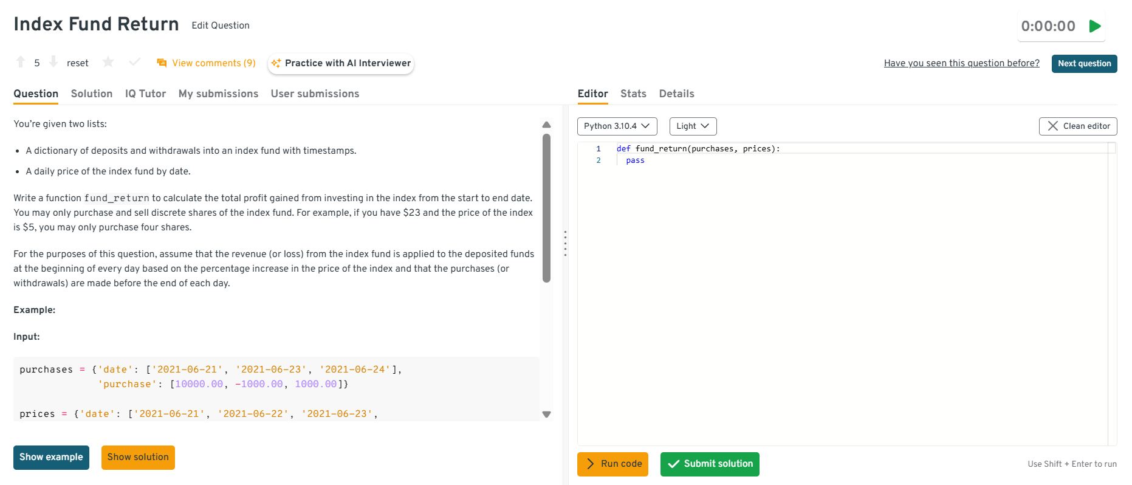Switch to the Solution tab
Image resolution: width=1132 pixels, height=485 pixels.
(92, 94)
